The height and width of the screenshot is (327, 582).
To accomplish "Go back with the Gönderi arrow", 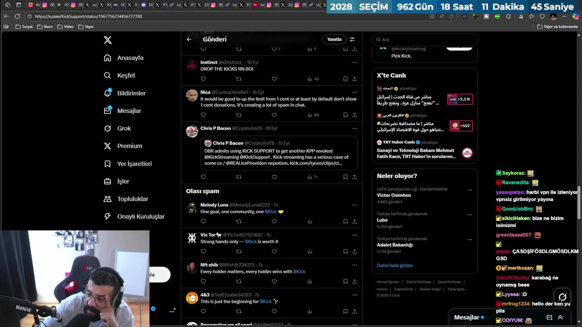I will 189,40.
